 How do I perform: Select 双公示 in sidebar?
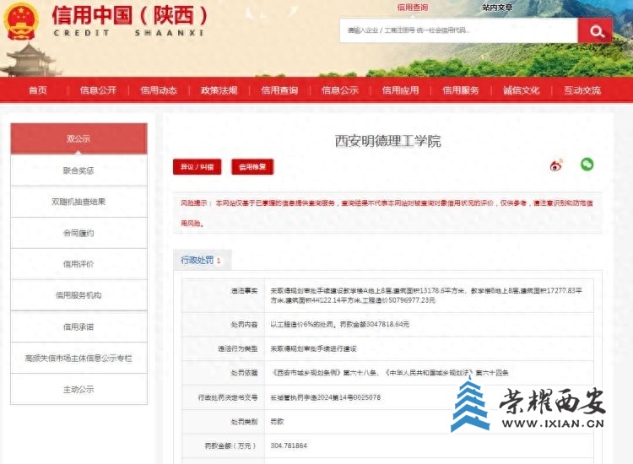78,138
